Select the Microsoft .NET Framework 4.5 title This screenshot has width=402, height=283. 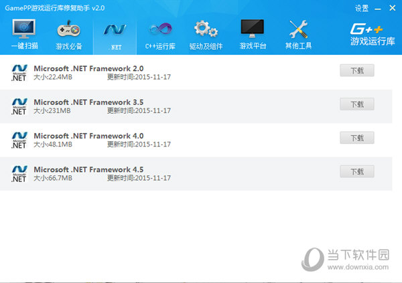[x=88, y=169]
